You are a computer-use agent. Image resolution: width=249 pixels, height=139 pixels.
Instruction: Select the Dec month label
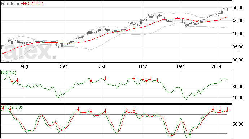181,66
